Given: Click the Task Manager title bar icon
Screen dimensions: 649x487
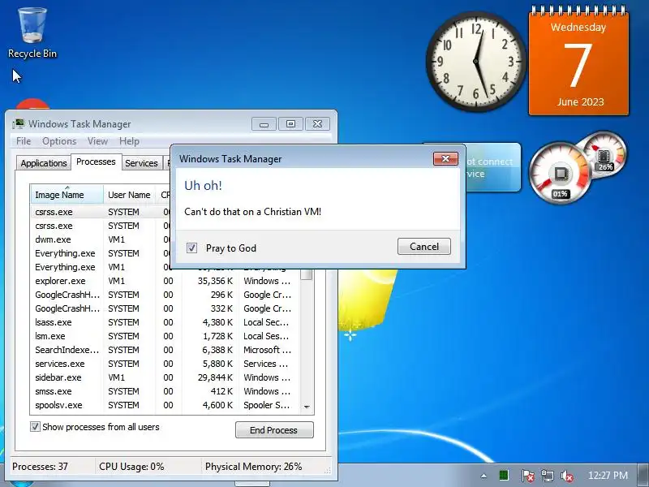Looking at the screenshot, I should pyautogui.click(x=18, y=124).
